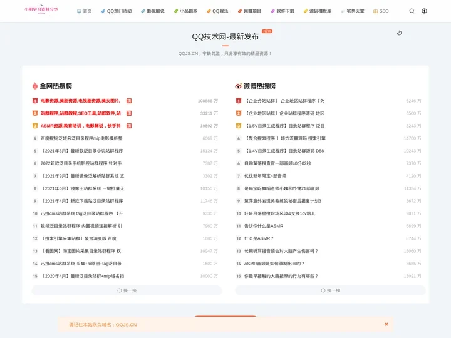Click 黛落意外发现美教练的秘密 link

[283, 201]
